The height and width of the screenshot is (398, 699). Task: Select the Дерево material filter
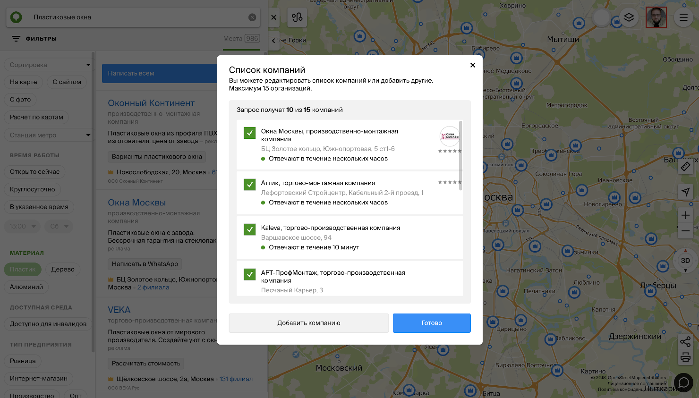63,269
